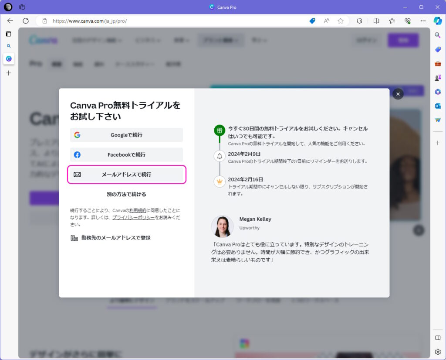Open Microsoft 365 in the Edge sidebar
Viewport: 446px width, 360px height.
(x=438, y=92)
